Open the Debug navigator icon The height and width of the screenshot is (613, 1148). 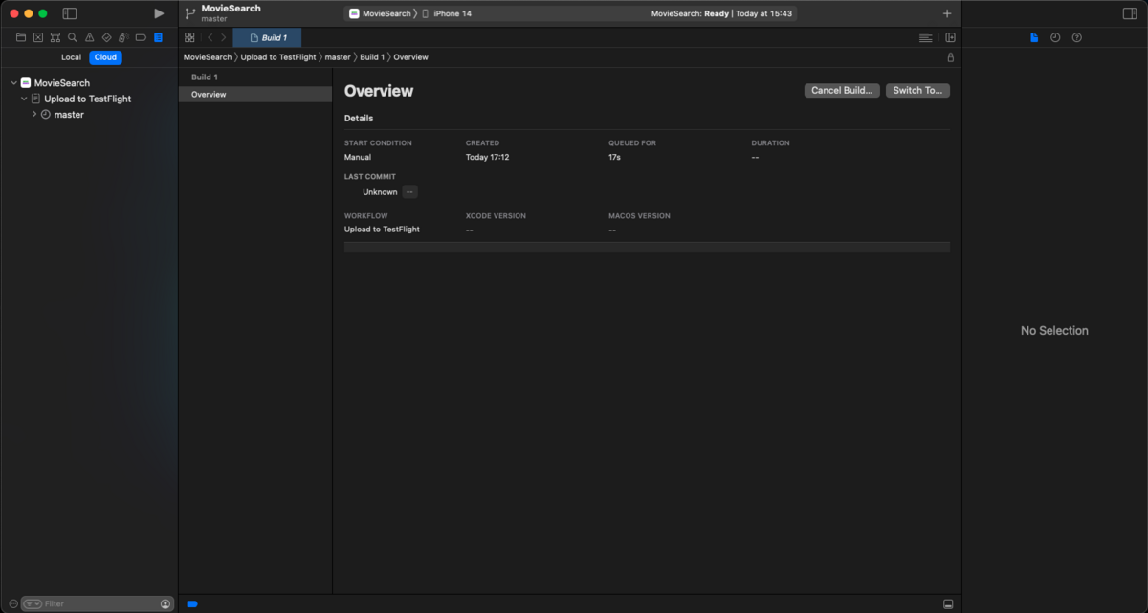pyautogui.click(x=123, y=37)
